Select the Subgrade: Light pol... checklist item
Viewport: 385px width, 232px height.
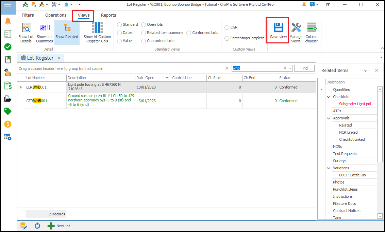tap(356, 104)
